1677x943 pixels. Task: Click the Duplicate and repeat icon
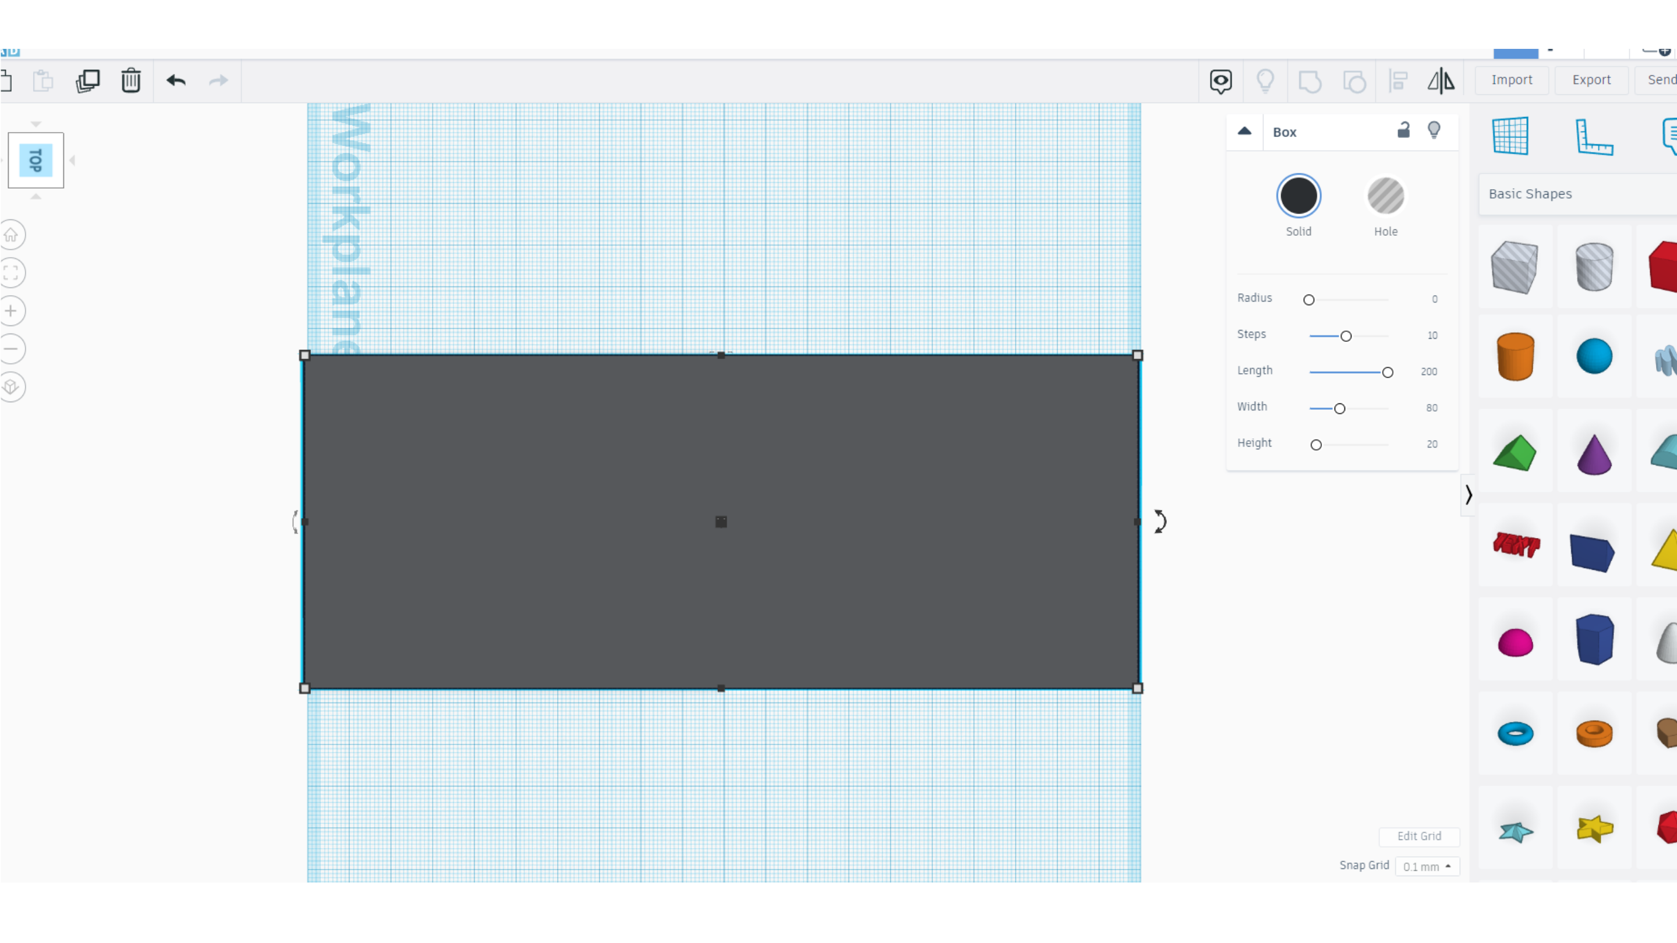coord(87,81)
